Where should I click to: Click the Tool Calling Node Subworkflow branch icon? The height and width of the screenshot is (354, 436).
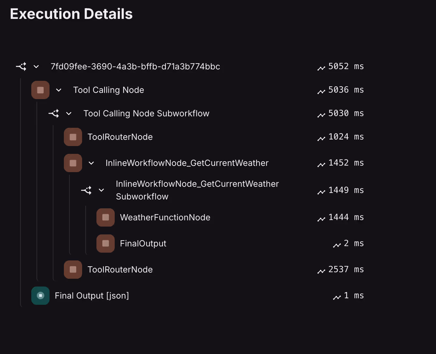point(54,113)
